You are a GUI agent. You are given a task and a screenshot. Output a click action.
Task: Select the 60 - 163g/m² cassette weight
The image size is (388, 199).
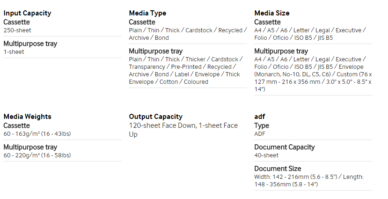(37, 134)
